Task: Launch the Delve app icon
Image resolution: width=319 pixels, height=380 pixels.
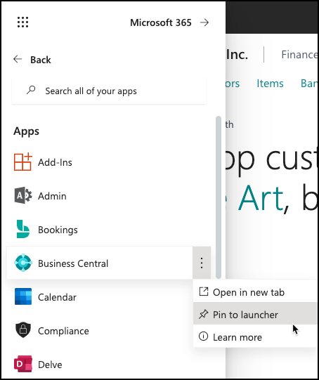Action: coord(23,364)
